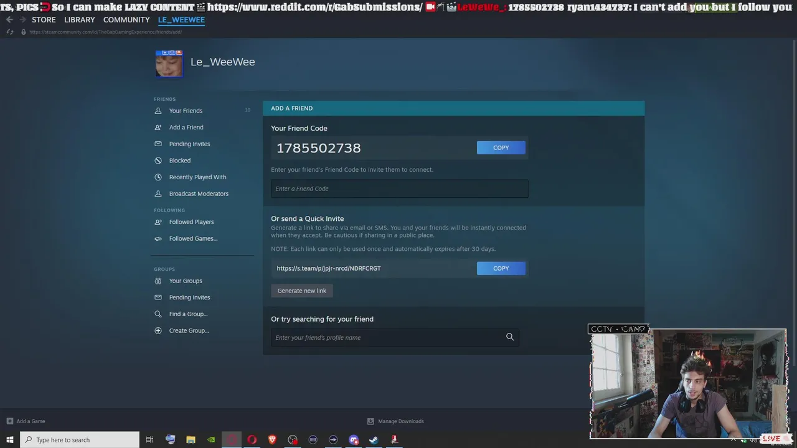
Task: Click Add a Game at bottom
Action: click(26, 421)
